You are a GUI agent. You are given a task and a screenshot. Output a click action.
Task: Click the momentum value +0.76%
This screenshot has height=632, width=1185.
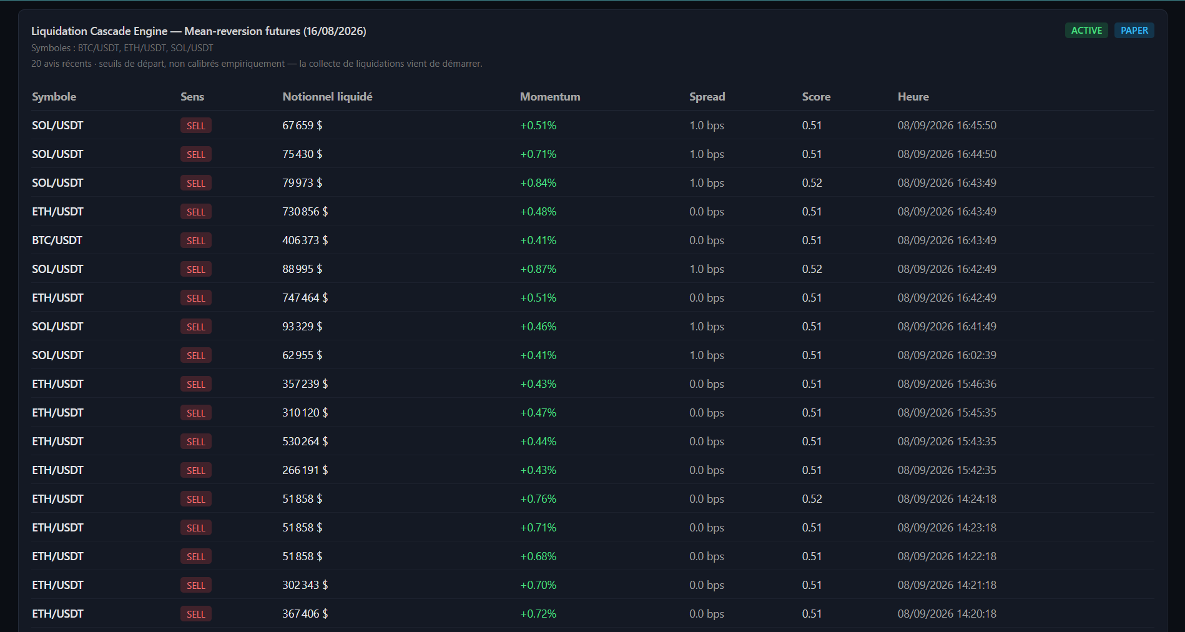coord(538,499)
